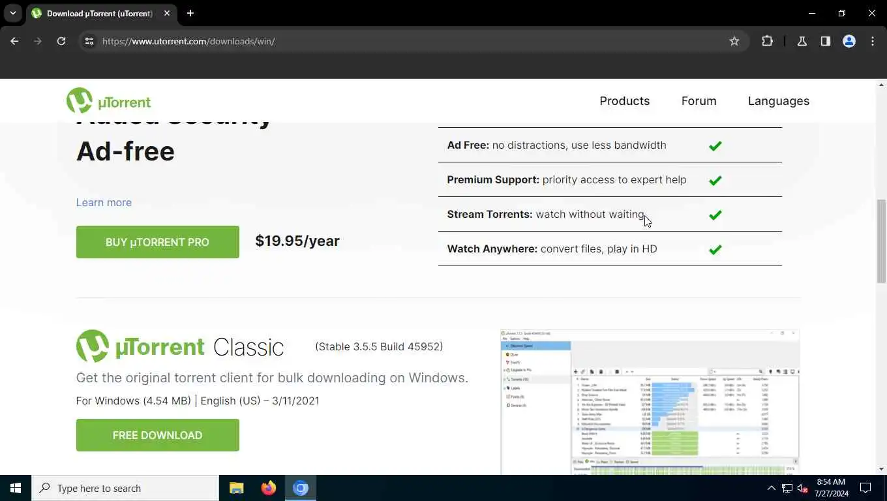Click the muted volume tray icon
Image resolution: width=887 pixels, height=501 pixels.
coord(803,488)
